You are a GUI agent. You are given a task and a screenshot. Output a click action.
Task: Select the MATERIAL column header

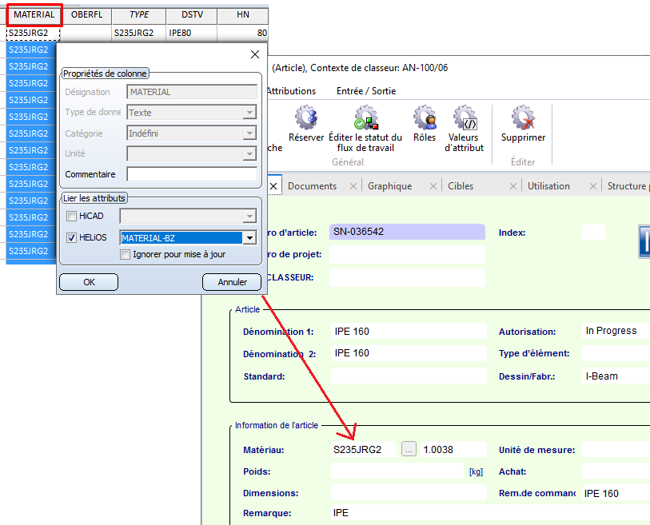pos(34,14)
